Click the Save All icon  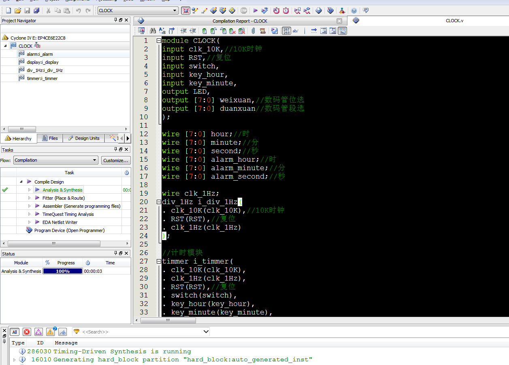[36, 11]
